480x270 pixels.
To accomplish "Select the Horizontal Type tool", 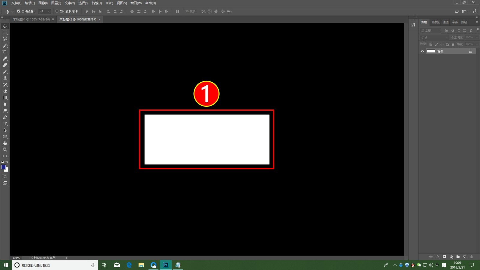I will coord(5,124).
